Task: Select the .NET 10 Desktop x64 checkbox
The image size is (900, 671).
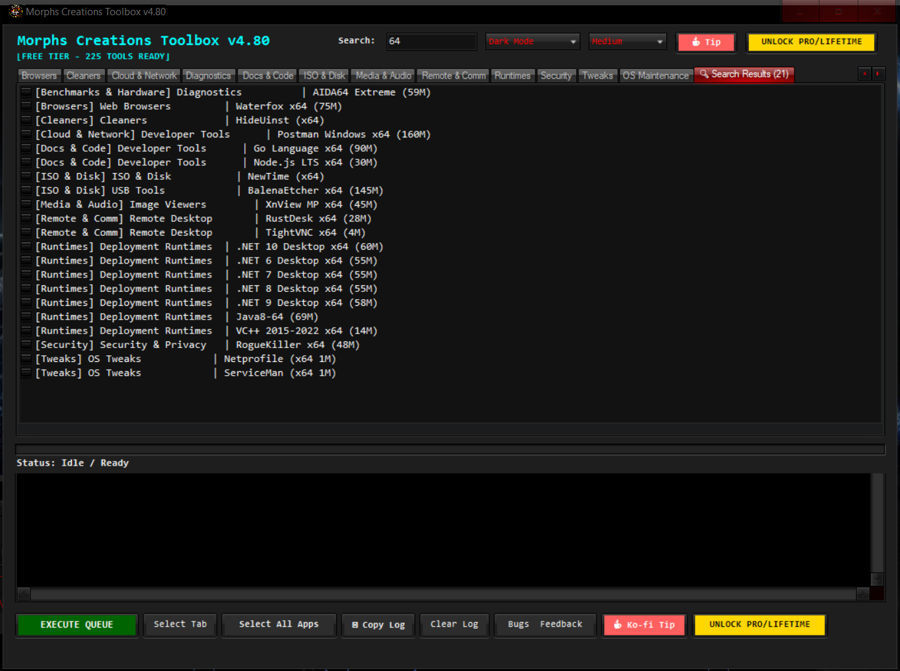Action: coord(26,246)
